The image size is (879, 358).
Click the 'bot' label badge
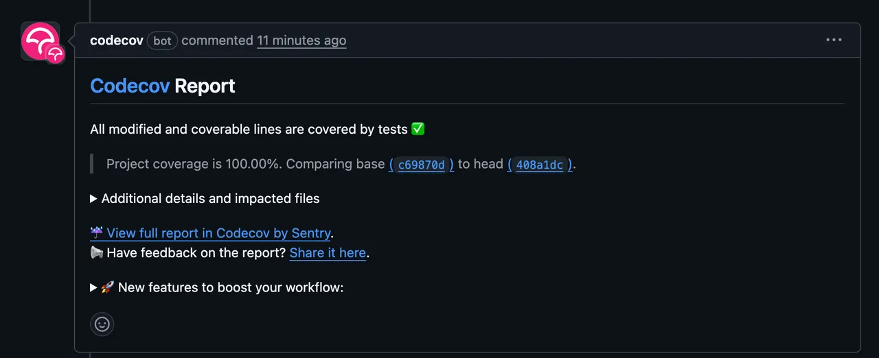[162, 40]
